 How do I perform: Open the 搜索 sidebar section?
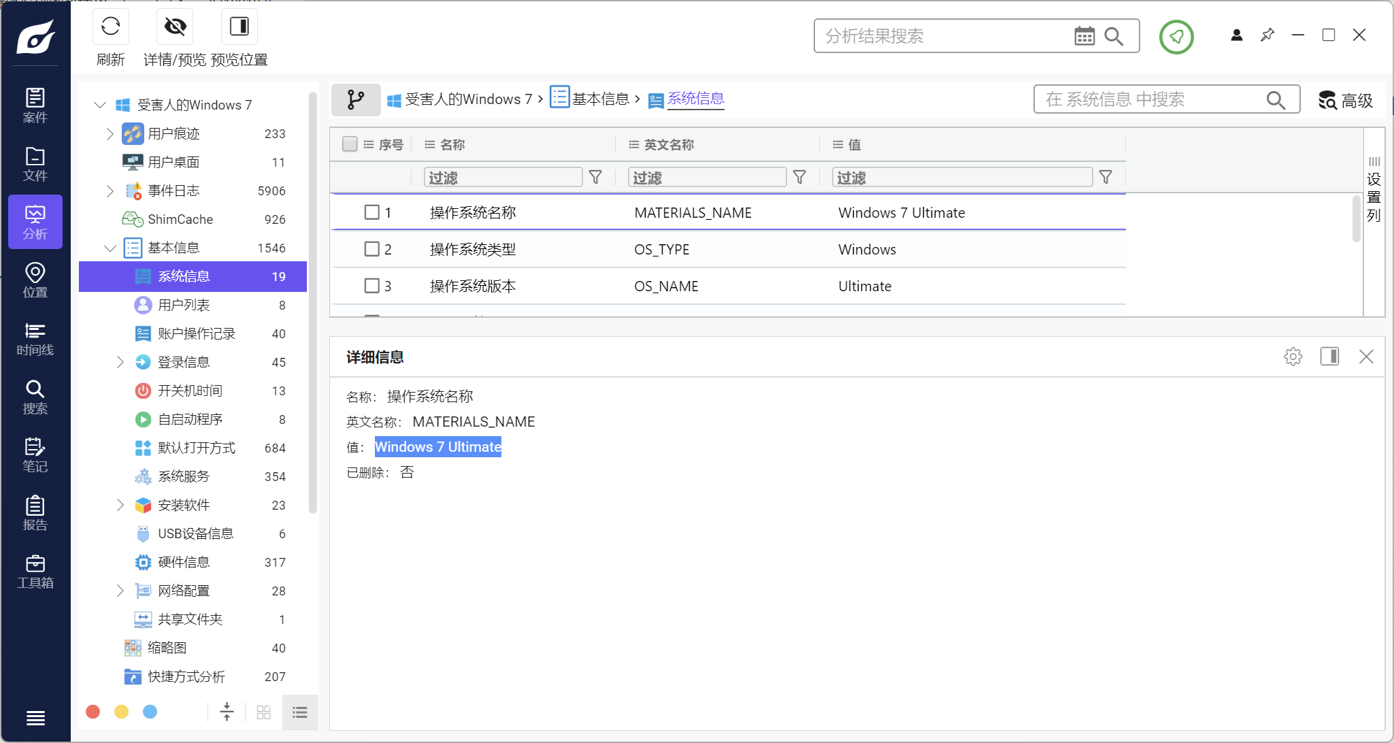tap(35, 397)
